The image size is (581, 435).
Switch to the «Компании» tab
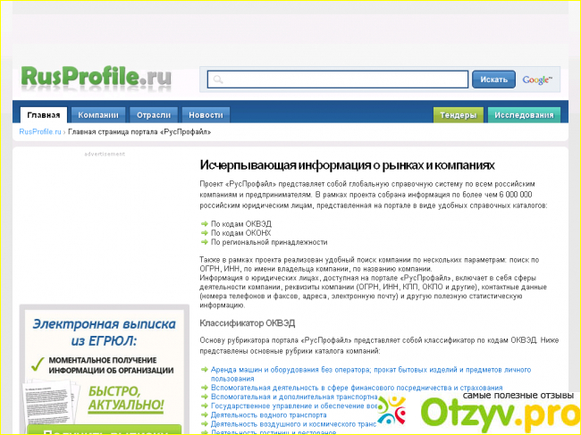point(97,115)
